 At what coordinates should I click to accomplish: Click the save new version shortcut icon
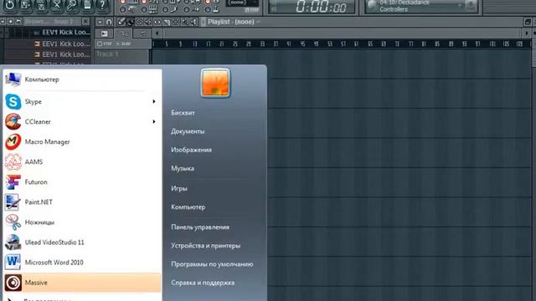[25, 6]
